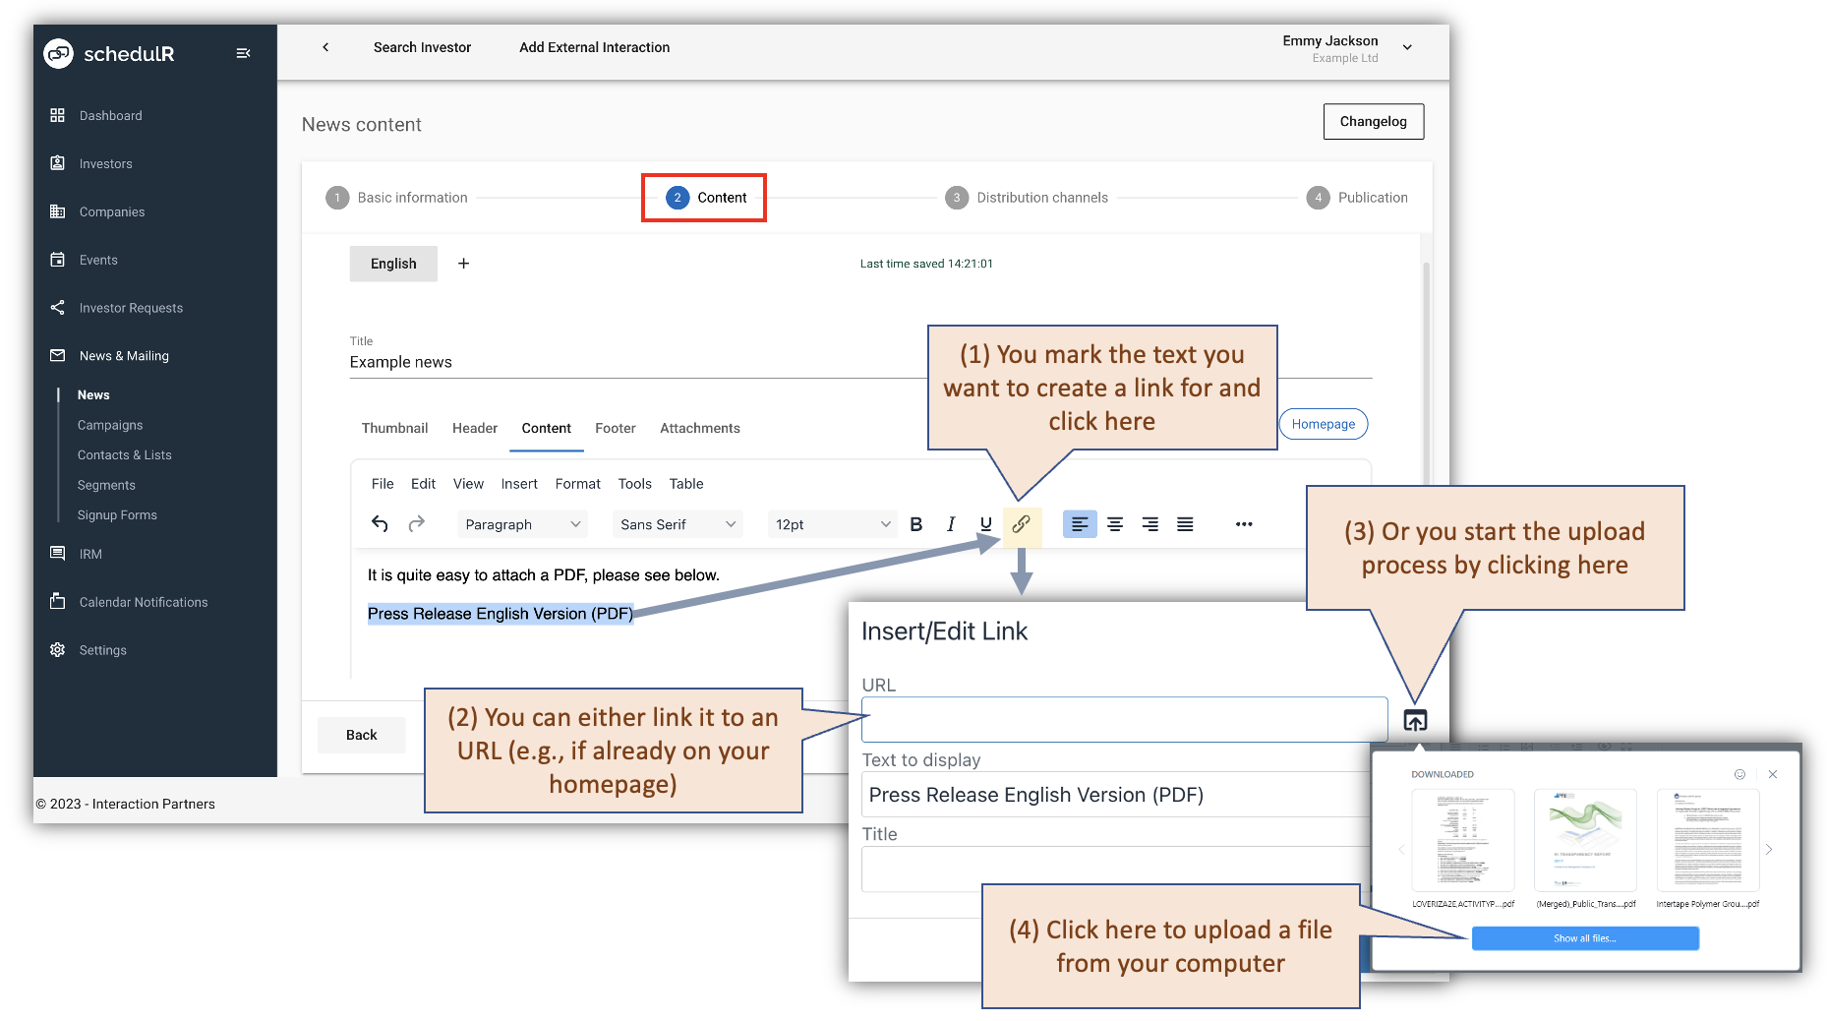Expand the Emmy Jackson account menu
This screenshot has height=1021, width=1827.
point(1407,46)
